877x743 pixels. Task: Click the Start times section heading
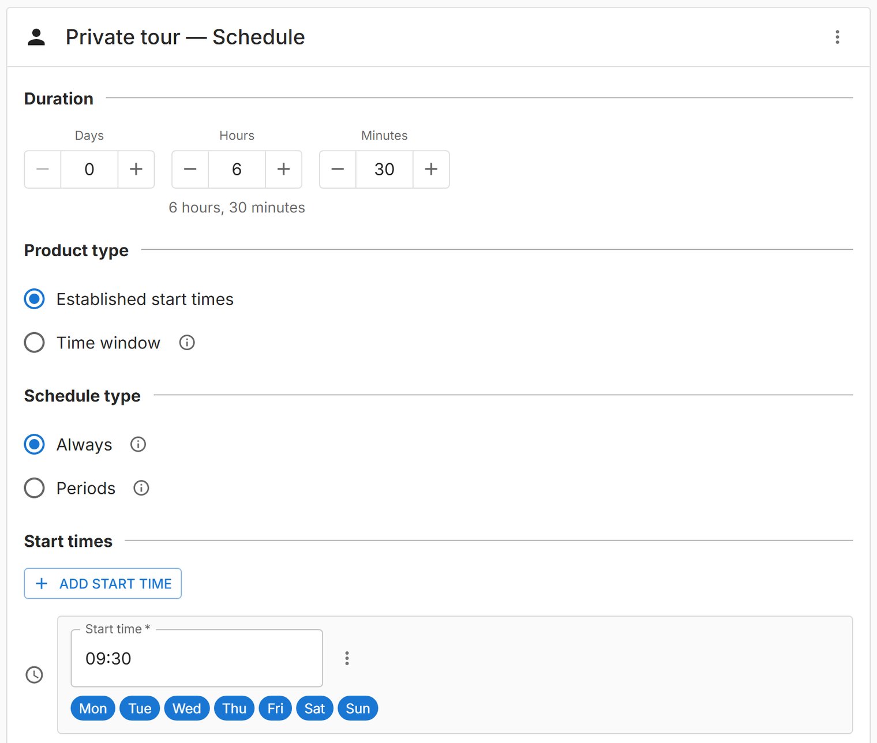point(68,541)
